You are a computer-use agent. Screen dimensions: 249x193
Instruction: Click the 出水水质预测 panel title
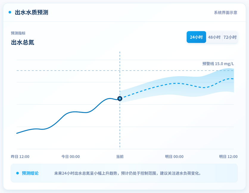click(x=32, y=13)
